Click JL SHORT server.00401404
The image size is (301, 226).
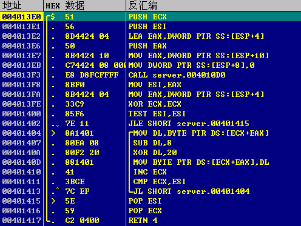(x=191, y=191)
